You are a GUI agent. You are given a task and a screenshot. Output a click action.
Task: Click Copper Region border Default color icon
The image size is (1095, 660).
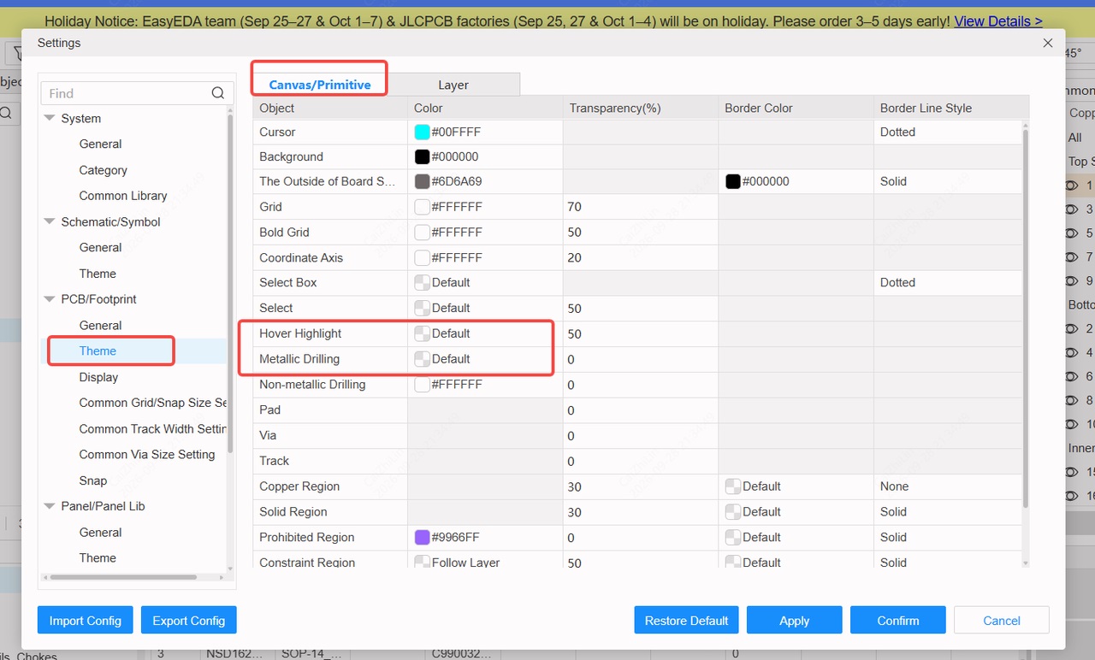(x=733, y=486)
